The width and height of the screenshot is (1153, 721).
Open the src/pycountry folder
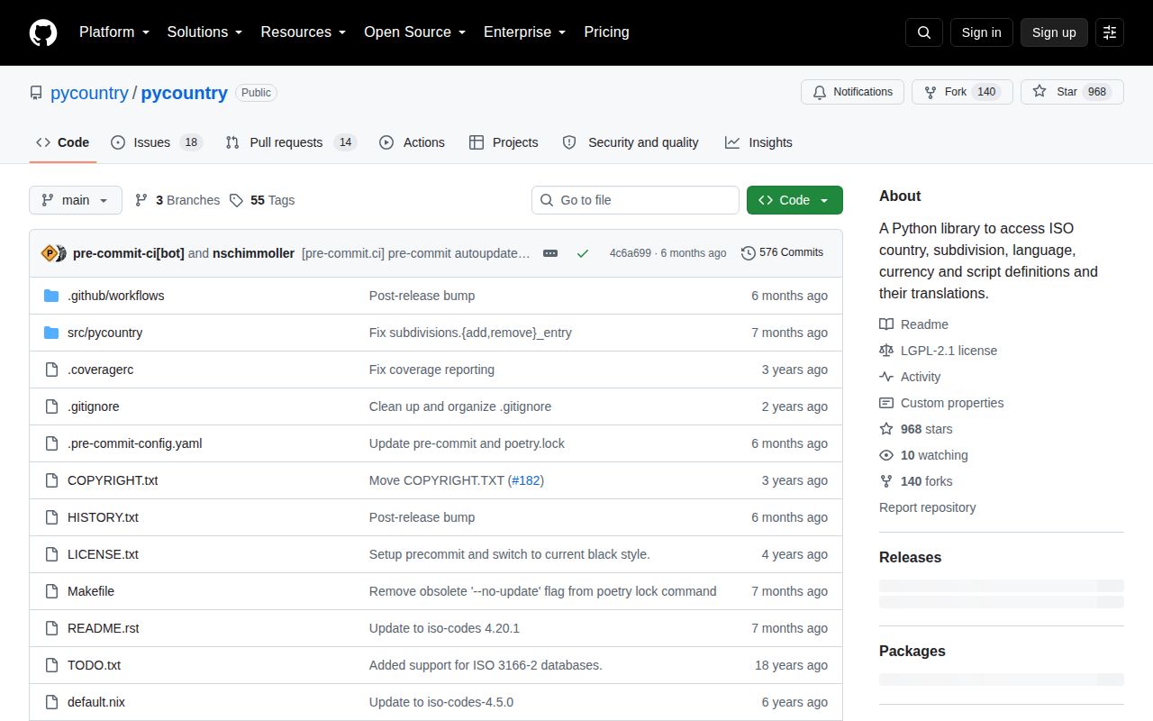coord(104,333)
